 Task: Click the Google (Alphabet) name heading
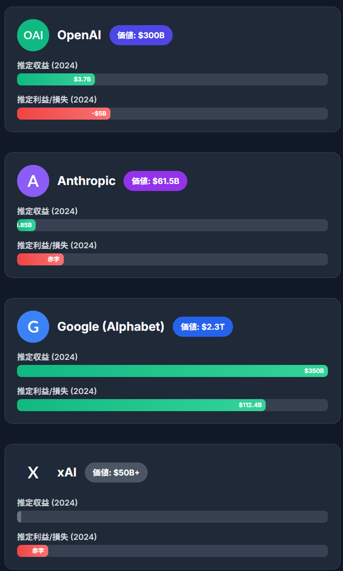coord(110,327)
